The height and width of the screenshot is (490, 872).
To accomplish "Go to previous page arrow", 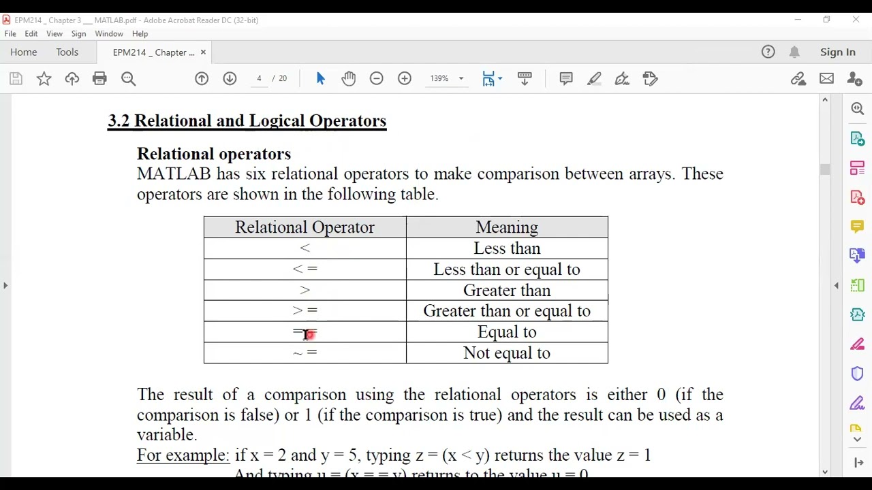I will [x=202, y=79].
